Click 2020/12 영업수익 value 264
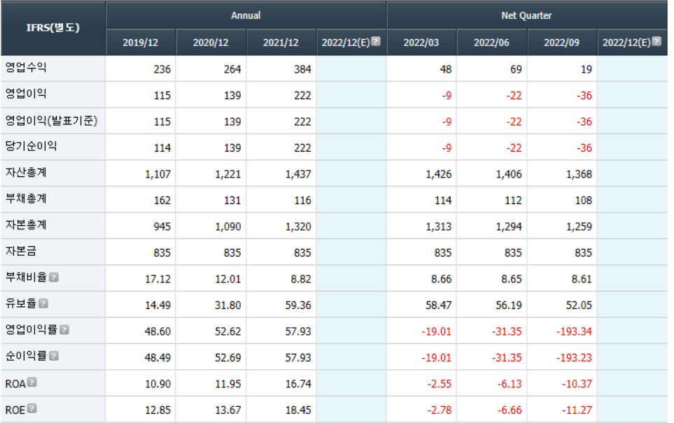Screen dimensions: 674x423 pyautogui.click(x=232, y=69)
